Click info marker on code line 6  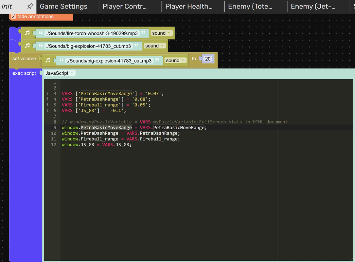(48, 110)
